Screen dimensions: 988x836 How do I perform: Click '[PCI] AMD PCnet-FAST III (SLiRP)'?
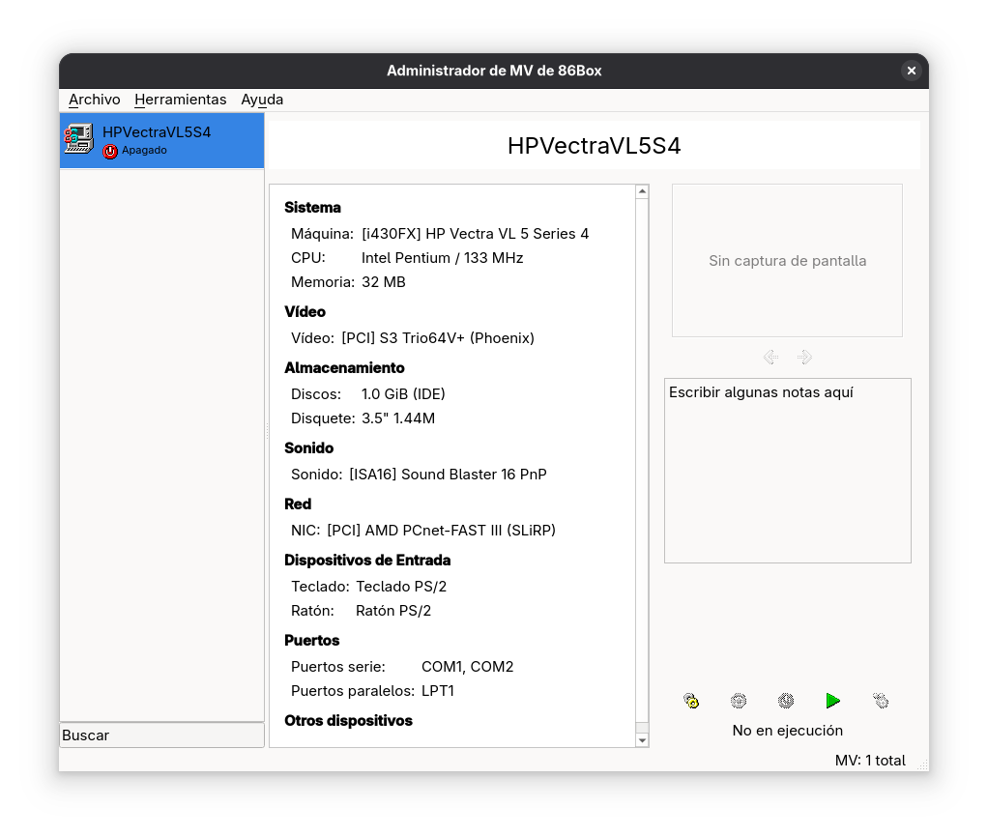[441, 531]
